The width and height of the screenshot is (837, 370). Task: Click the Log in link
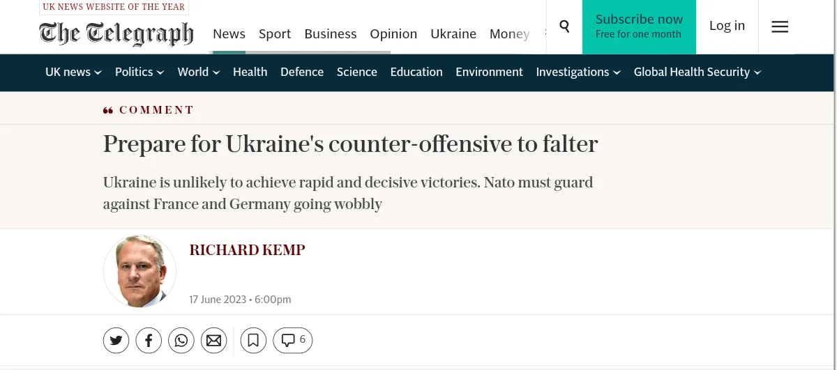click(x=727, y=26)
